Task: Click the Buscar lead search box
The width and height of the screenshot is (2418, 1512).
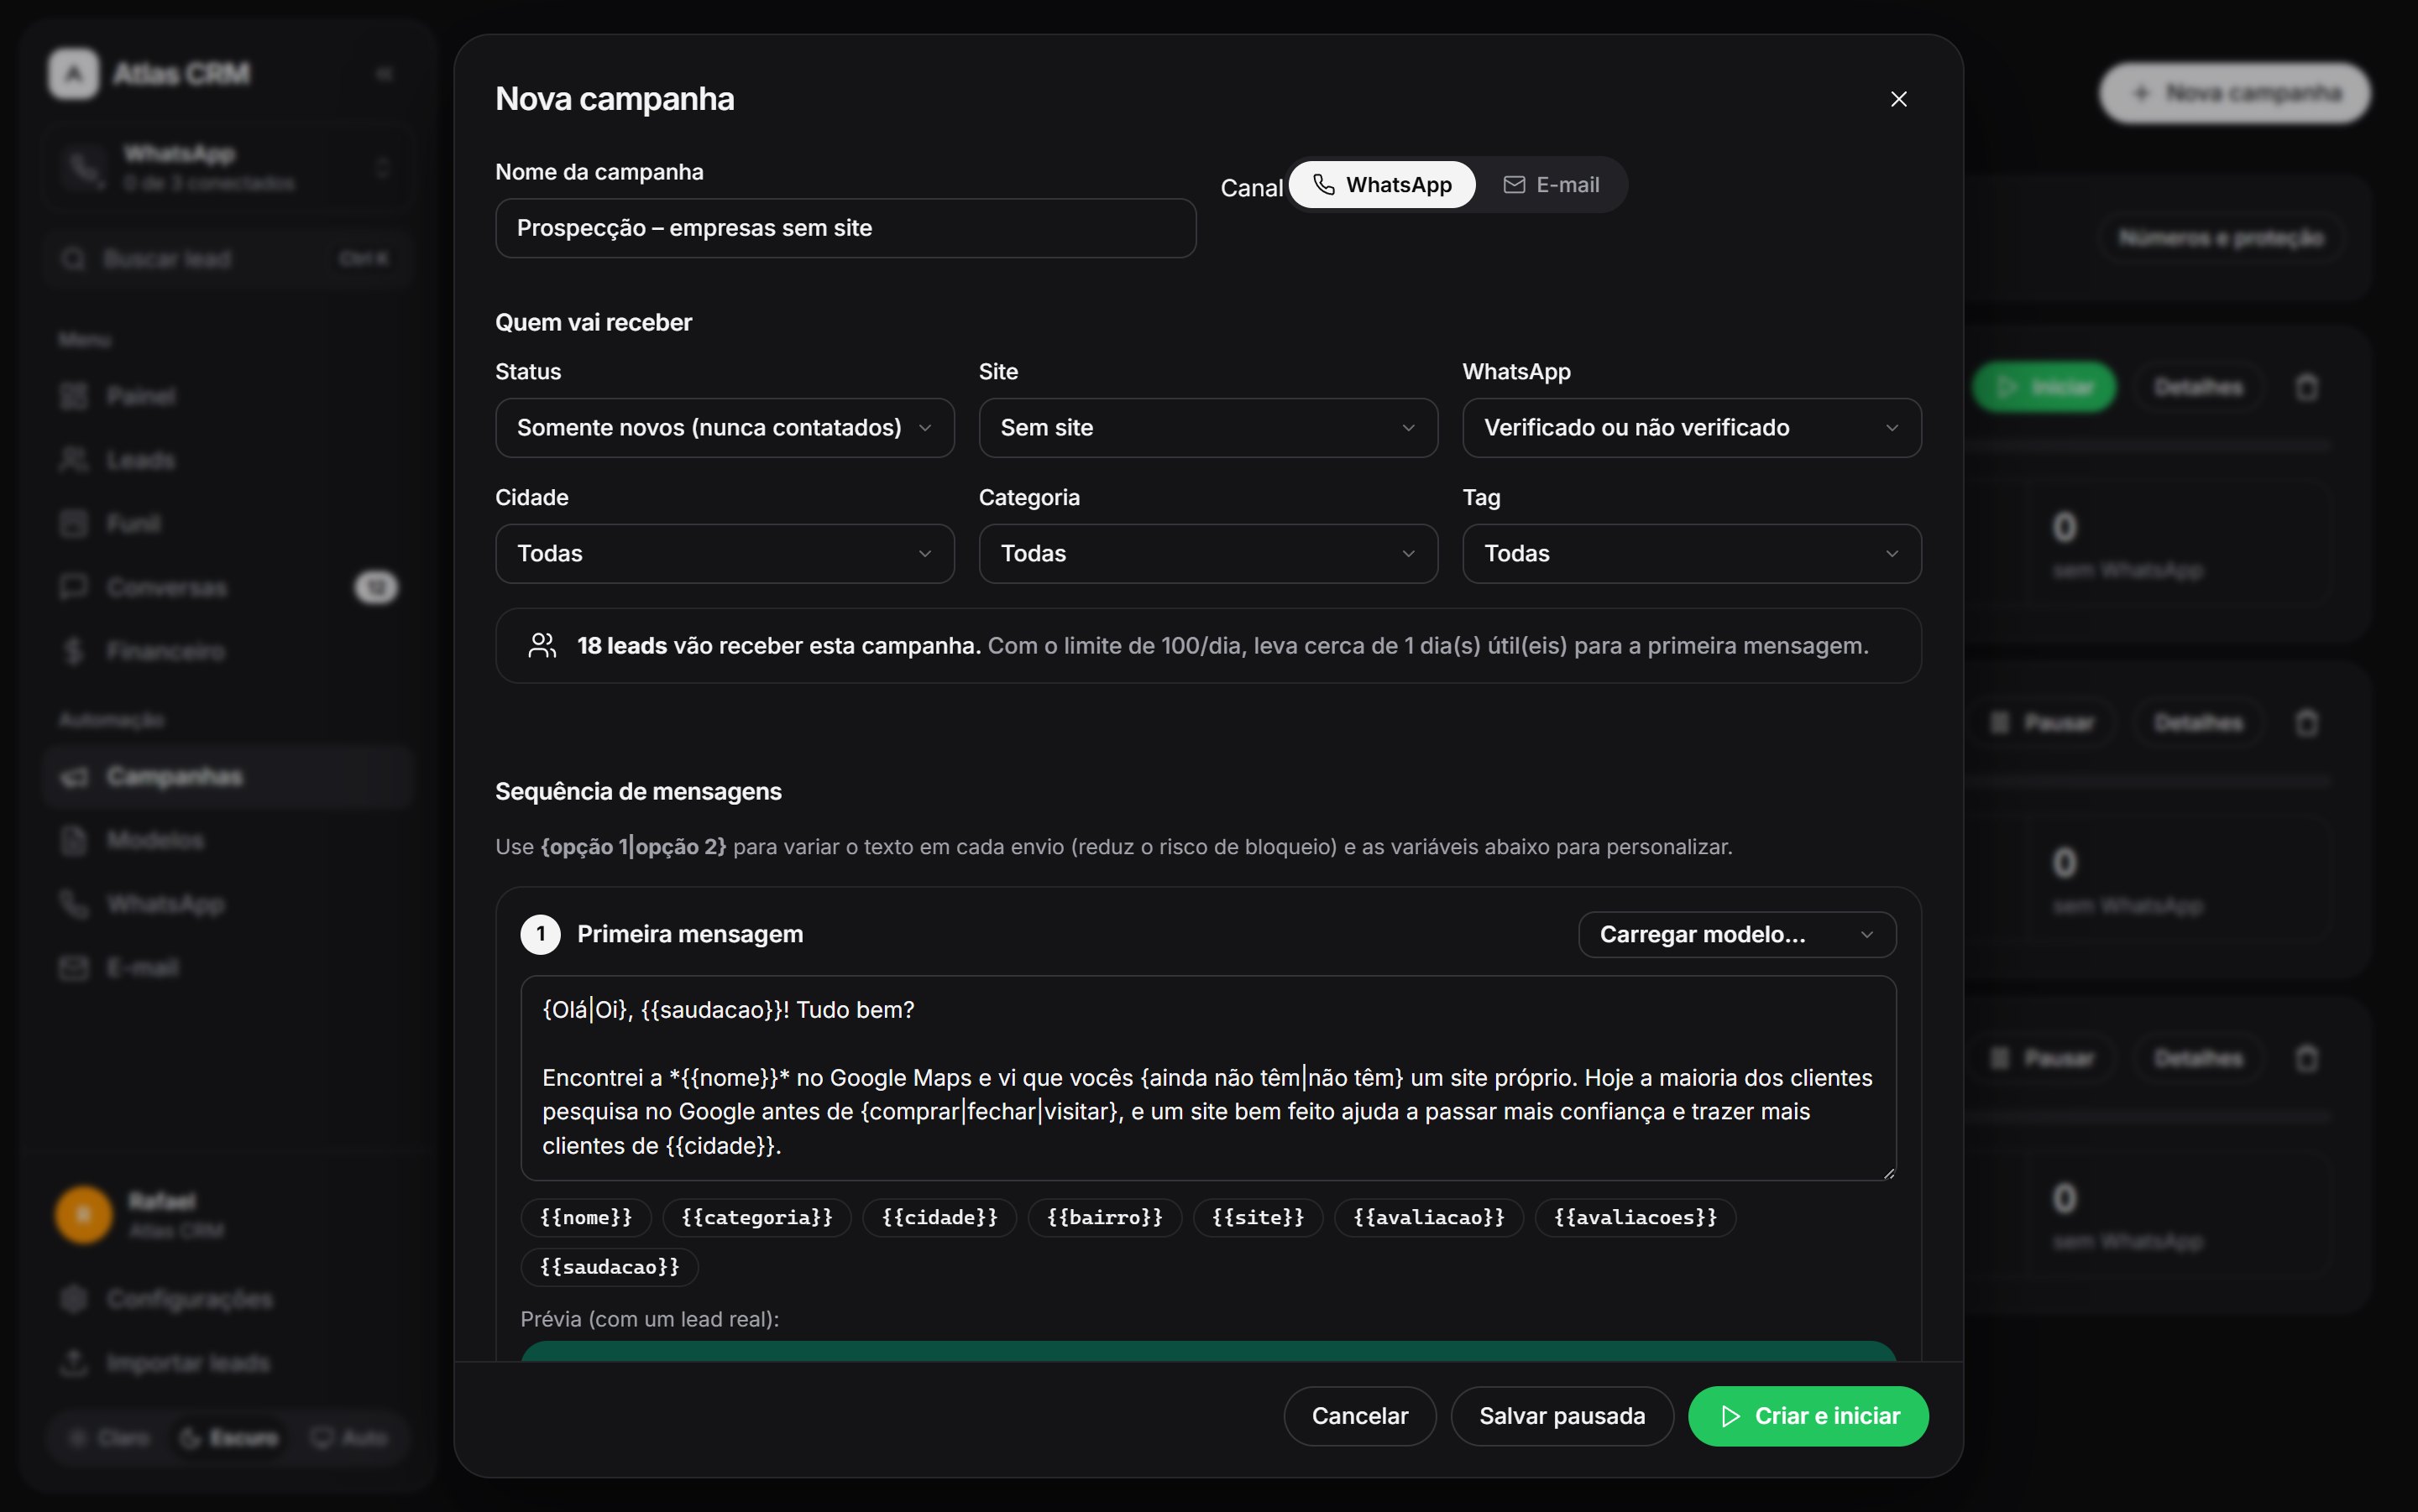Action: pyautogui.click(x=228, y=259)
